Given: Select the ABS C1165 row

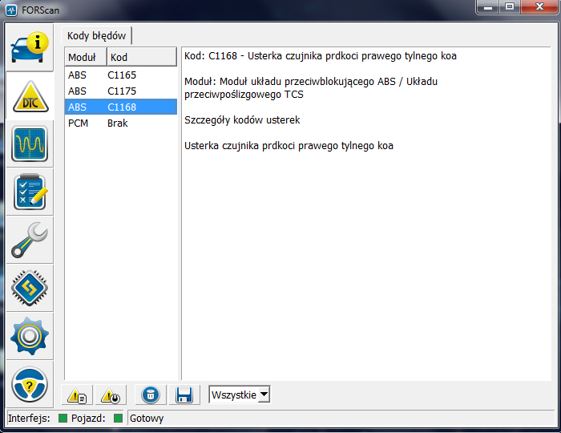Looking at the screenshot, I should [x=120, y=75].
